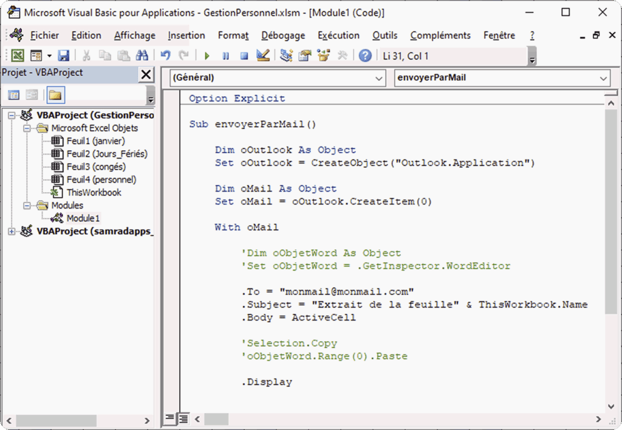Open the Outils menu

[384, 35]
